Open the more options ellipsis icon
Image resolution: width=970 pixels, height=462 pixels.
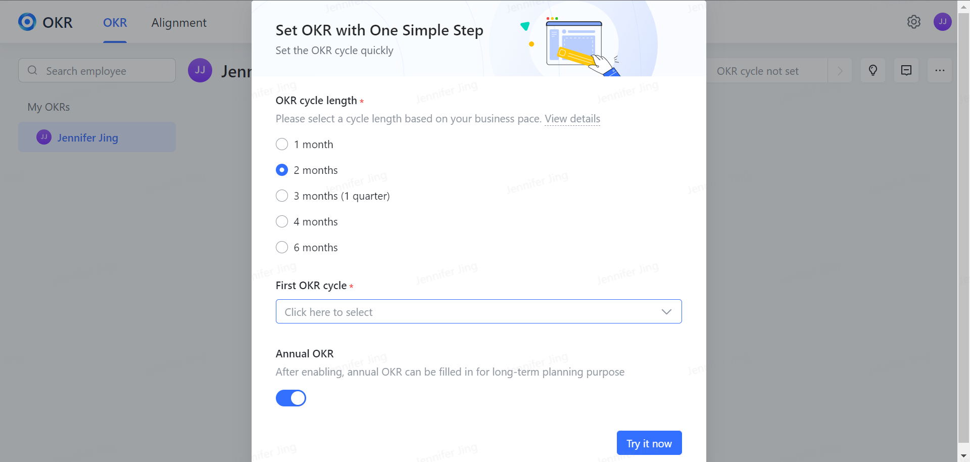(x=940, y=70)
